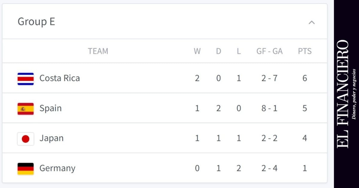This screenshot has width=359, height=188.
Task: Click the Germany flag icon
Action: click(x=25, y=169)
